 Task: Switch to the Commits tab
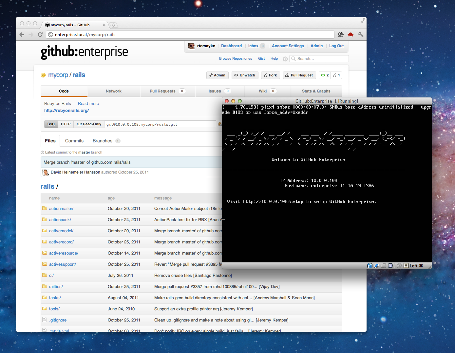[x=74, y=140]
